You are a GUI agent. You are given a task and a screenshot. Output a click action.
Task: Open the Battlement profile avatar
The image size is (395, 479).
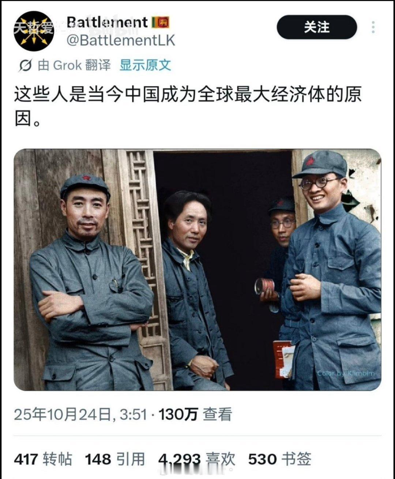point(34,31)
